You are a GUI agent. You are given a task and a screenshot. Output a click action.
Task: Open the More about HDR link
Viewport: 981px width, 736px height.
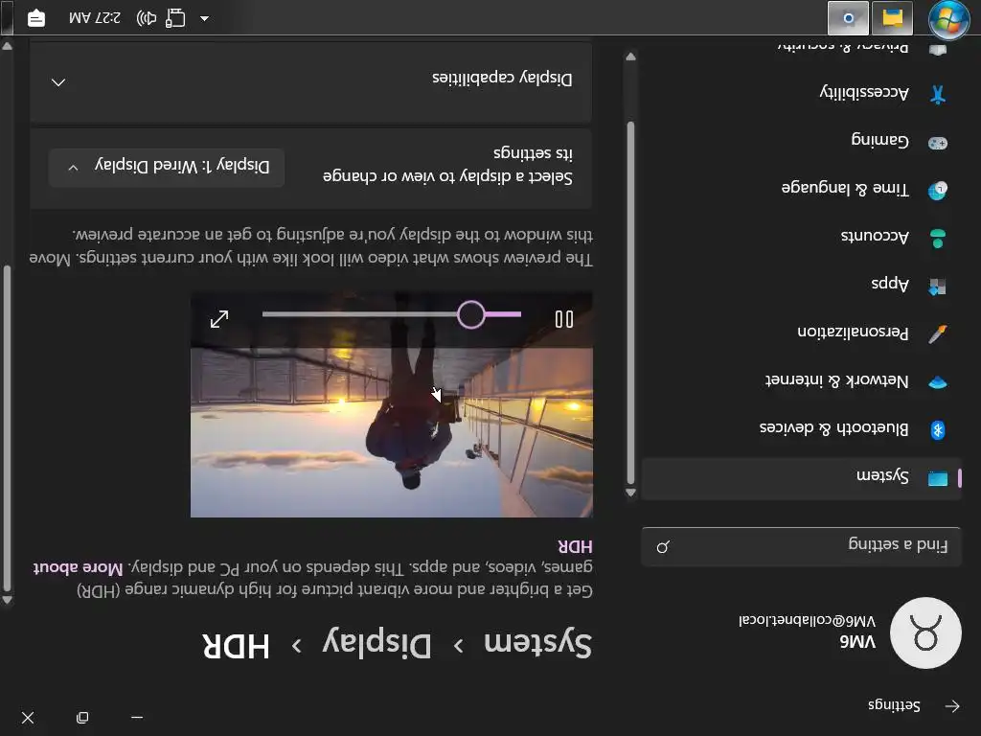[79, 568]
